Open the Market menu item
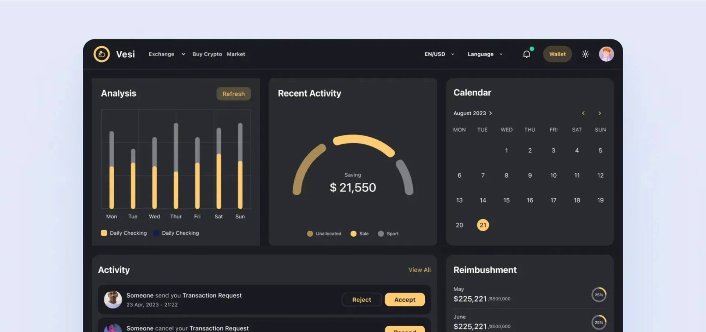 click(x=236, y=54)
